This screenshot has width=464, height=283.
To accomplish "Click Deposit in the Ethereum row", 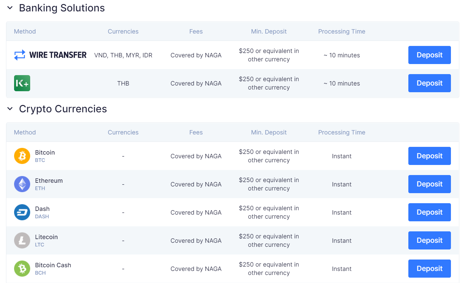I will [429, 184].
